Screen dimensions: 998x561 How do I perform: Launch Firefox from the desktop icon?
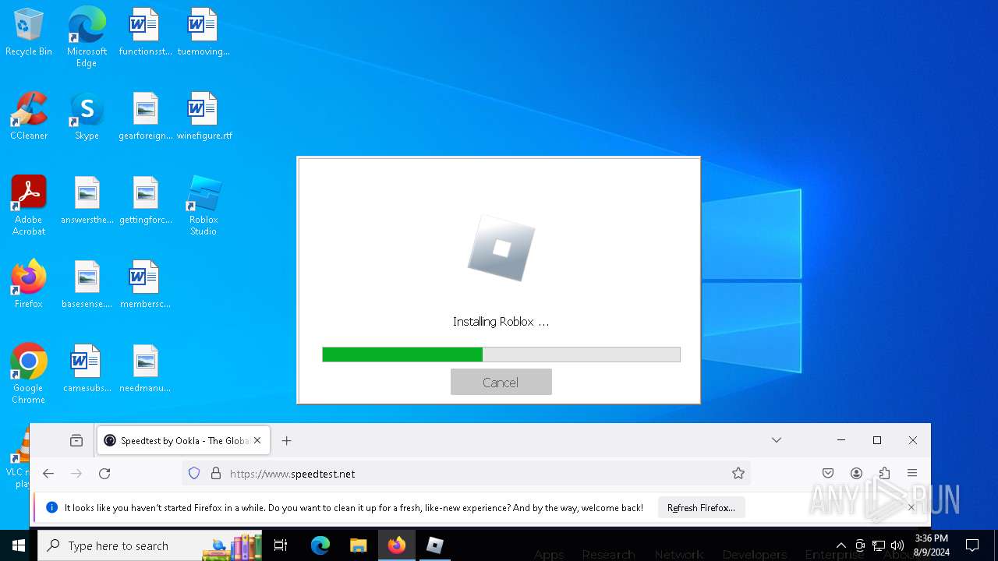click(x=29, y=284)
